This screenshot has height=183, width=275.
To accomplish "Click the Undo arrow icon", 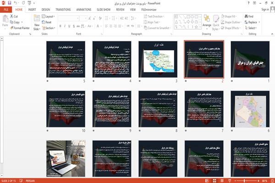I will 16,3.
